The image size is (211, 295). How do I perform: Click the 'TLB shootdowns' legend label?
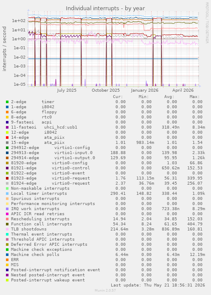tap(28, 229)
